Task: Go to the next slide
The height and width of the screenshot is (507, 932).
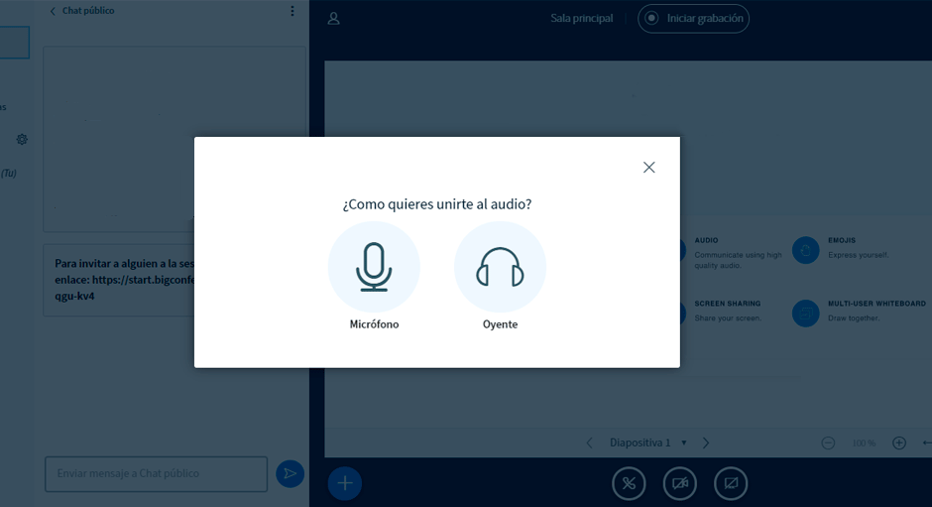Action: pyautogui.click(x=706, y=443)
